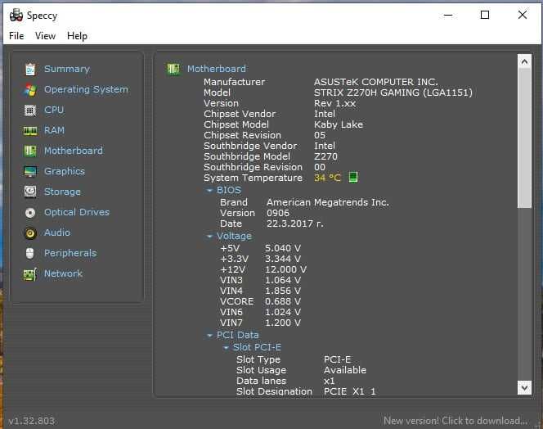Image resolution: width=543 pixels, height=429 pixels.
Task: Click the BIOS version 0906 value
Action: (278, 214)
